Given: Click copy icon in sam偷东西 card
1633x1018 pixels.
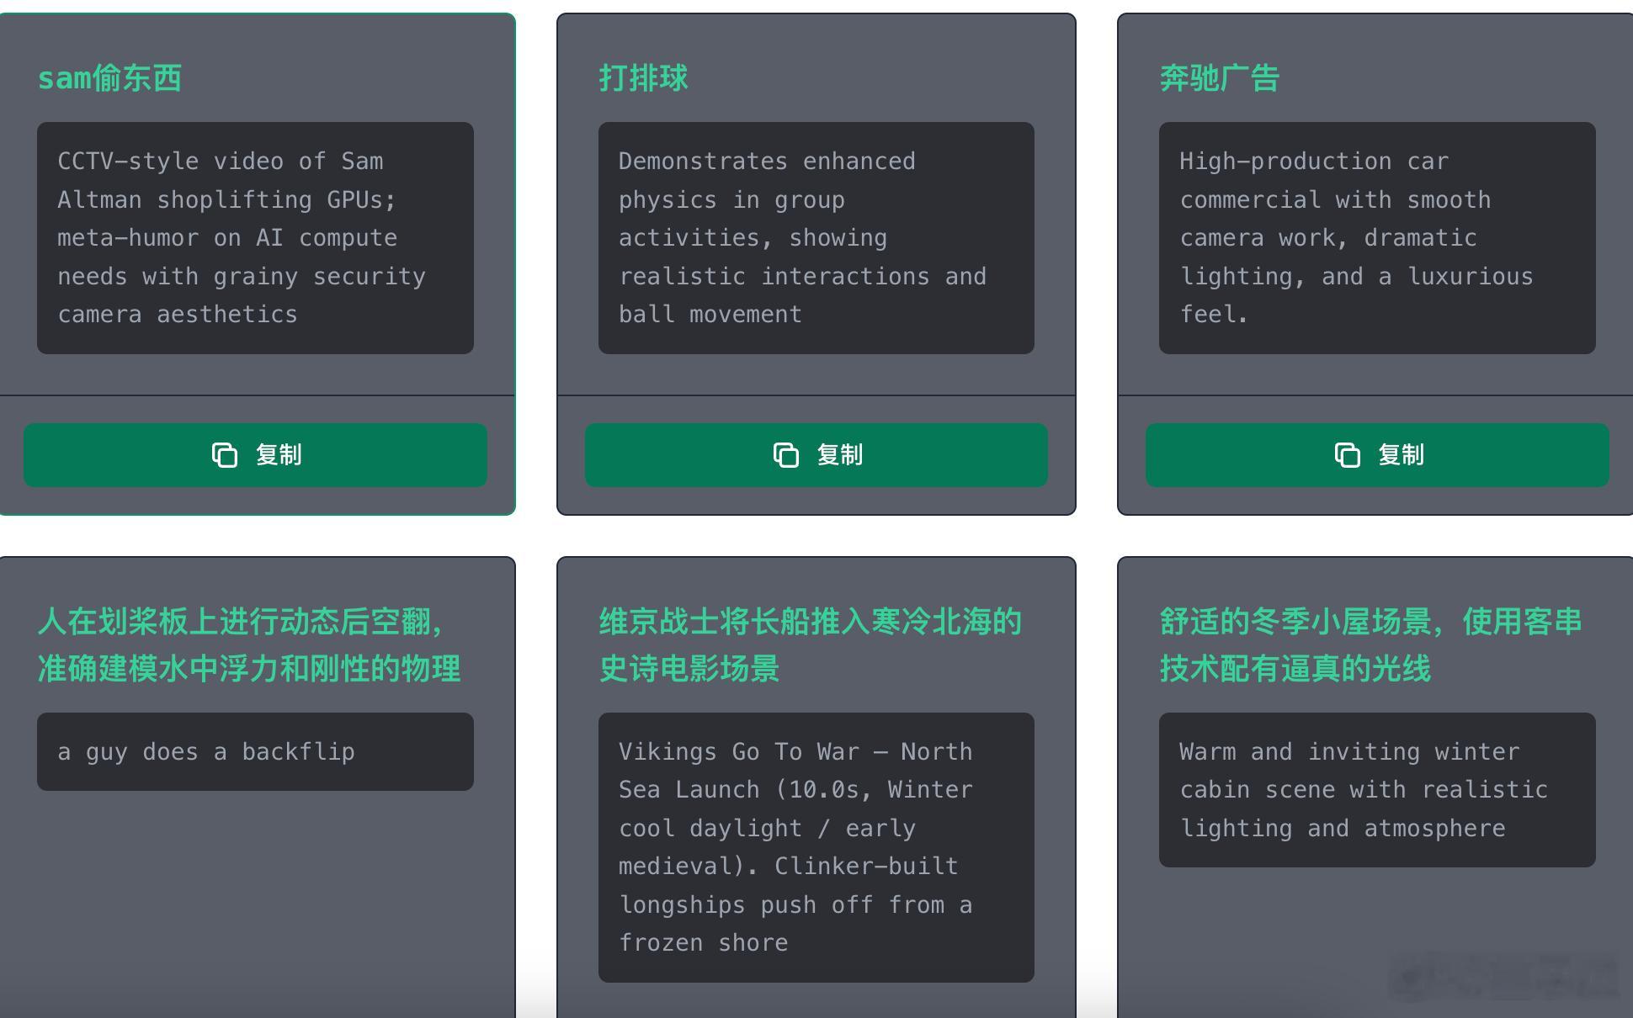Looking at the screenshot, I should coord(224,455).
